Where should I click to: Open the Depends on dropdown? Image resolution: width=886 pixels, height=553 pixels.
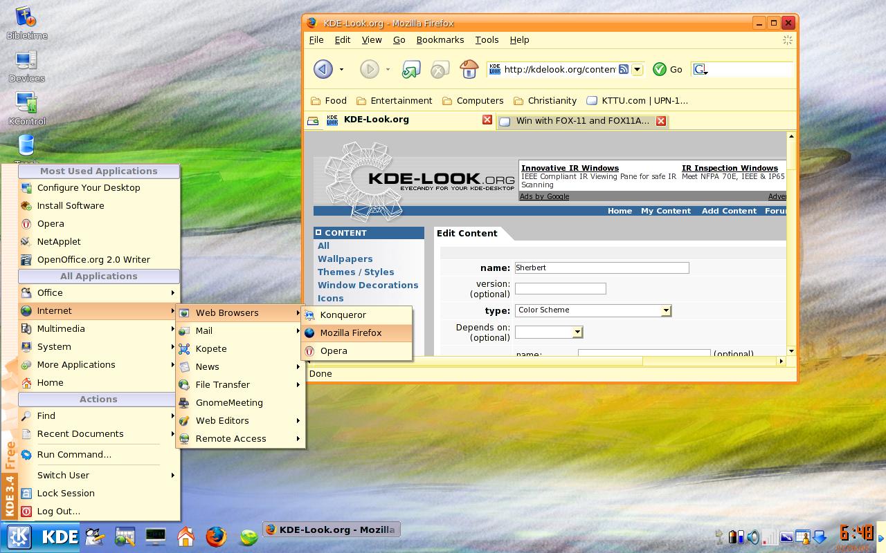coord(549,332)
